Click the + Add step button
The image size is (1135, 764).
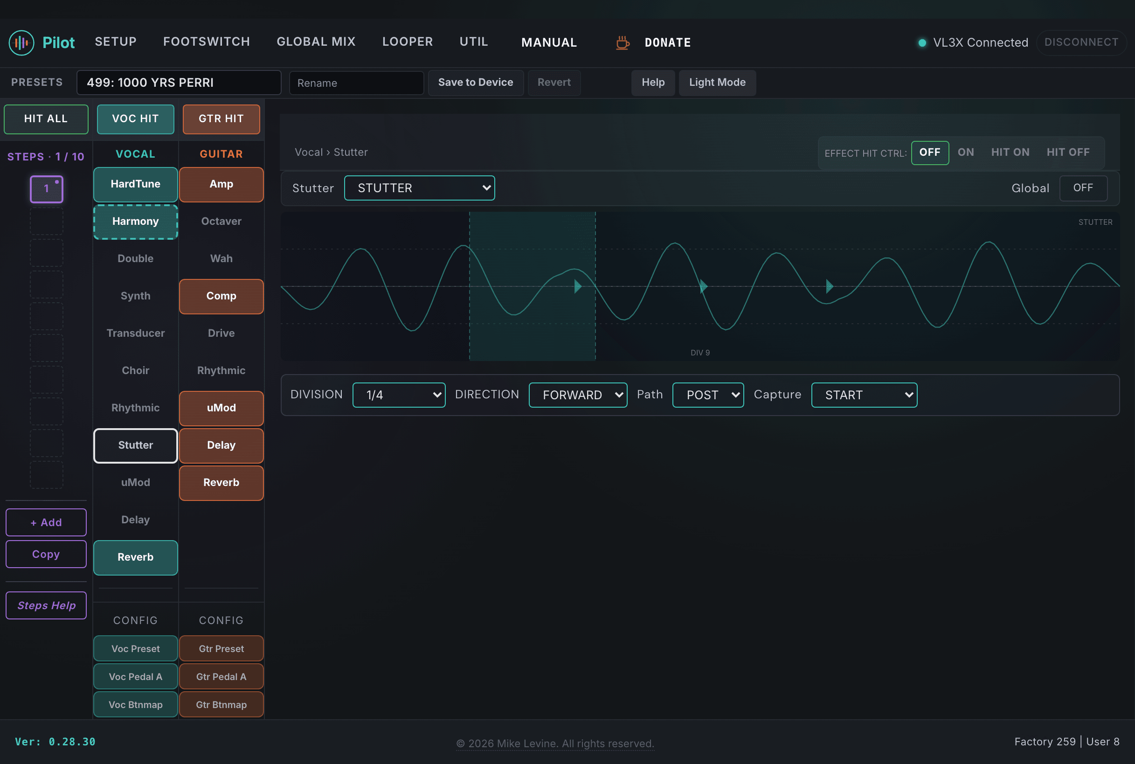coord(46,523)
